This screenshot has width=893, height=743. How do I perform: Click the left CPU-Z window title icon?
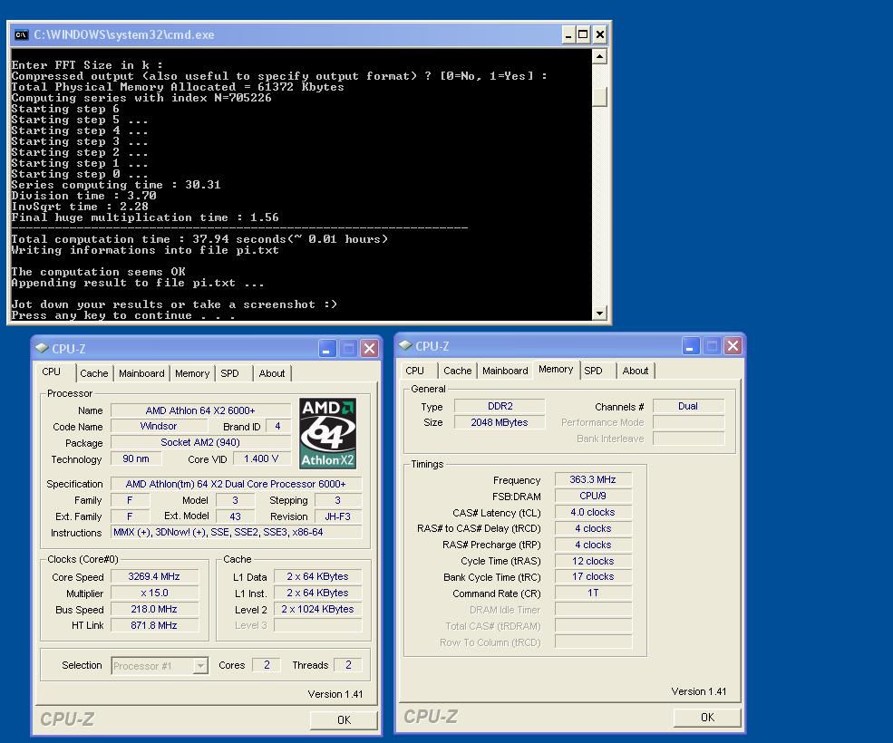42,348
